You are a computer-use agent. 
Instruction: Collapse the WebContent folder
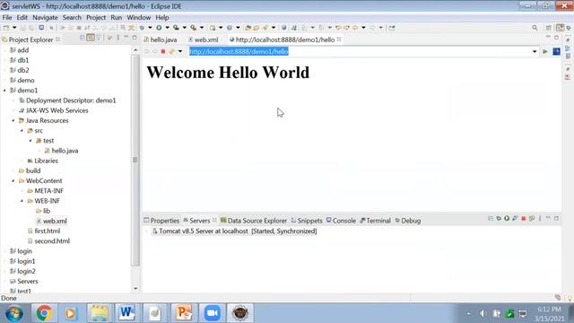13,181
